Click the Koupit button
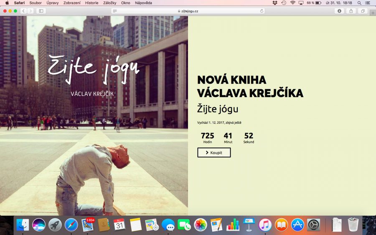The height and width of the screenshot is (235, 376). (214, 153)
